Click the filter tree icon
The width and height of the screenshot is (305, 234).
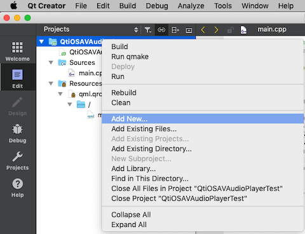point(147,30)
